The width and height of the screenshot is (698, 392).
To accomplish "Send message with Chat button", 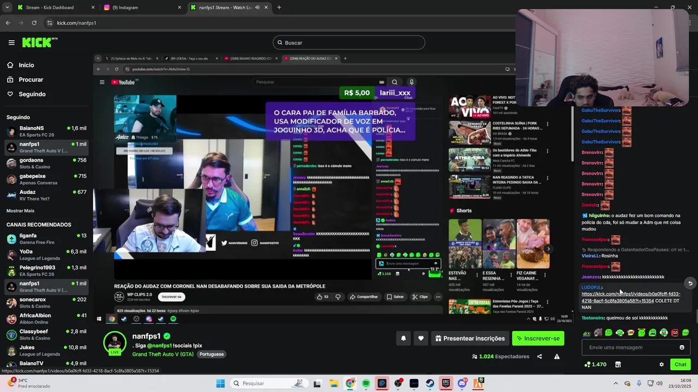I will (x=680, y=364).
